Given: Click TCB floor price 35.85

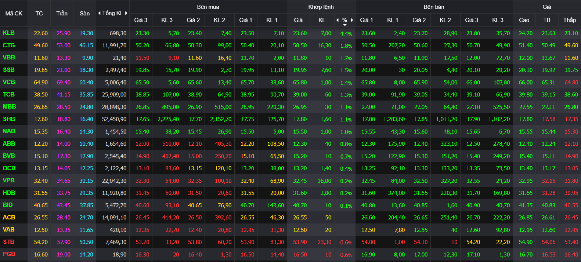Looking at the screenshot, I should (86, 95).
